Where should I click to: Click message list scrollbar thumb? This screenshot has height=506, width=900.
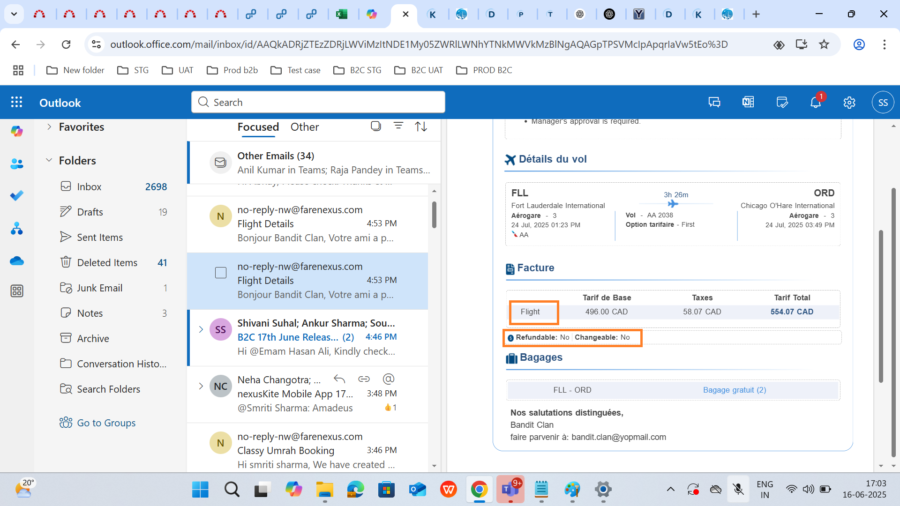click(x=434, y=215)
